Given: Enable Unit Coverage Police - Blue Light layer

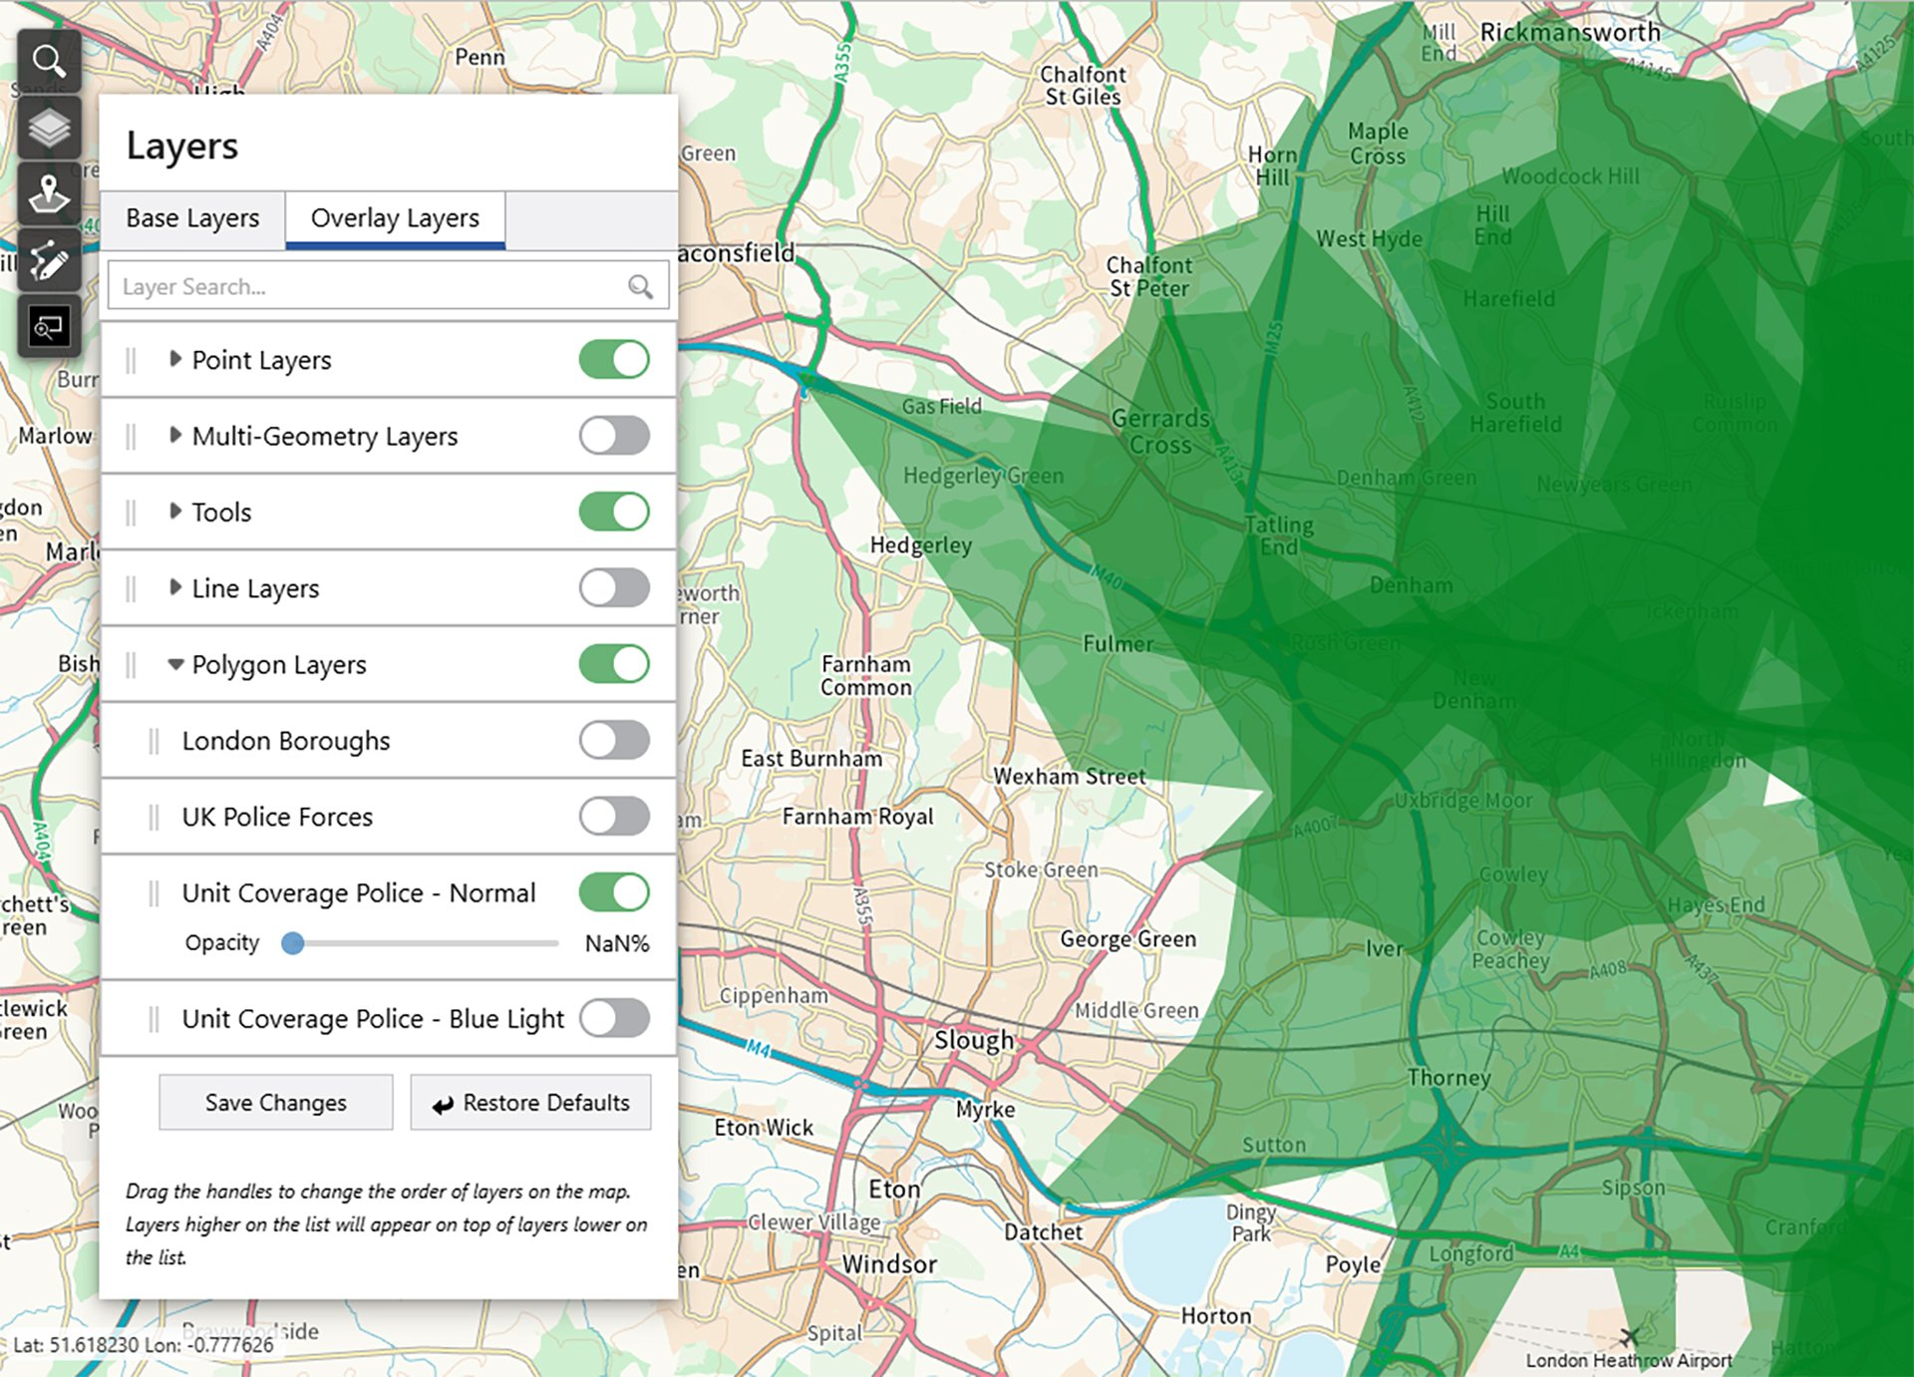Looking at the screenshot, I should click(614, 1018).
